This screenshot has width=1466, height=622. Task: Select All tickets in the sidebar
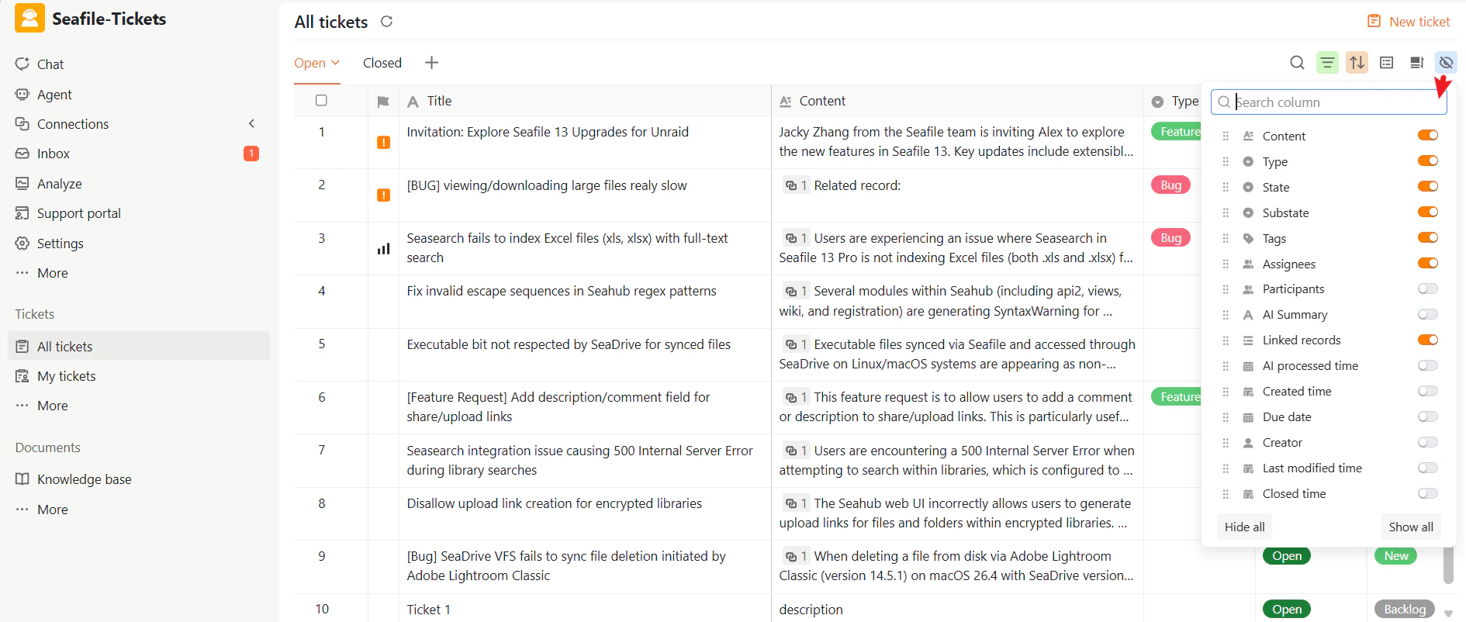pyautogui.click(x=139, y=346)
